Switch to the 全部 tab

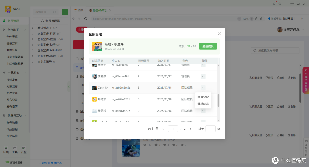click(x=79, y=10)
